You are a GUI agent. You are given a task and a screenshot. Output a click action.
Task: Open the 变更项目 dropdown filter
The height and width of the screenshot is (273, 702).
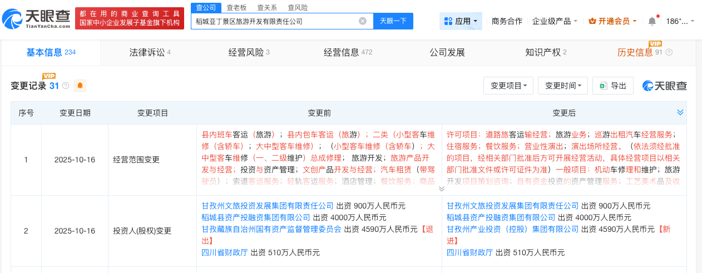pos(508,86)
